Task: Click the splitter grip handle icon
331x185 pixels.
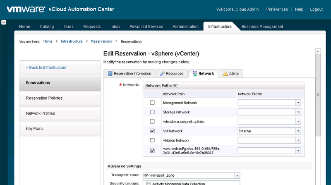Action: 318,95
